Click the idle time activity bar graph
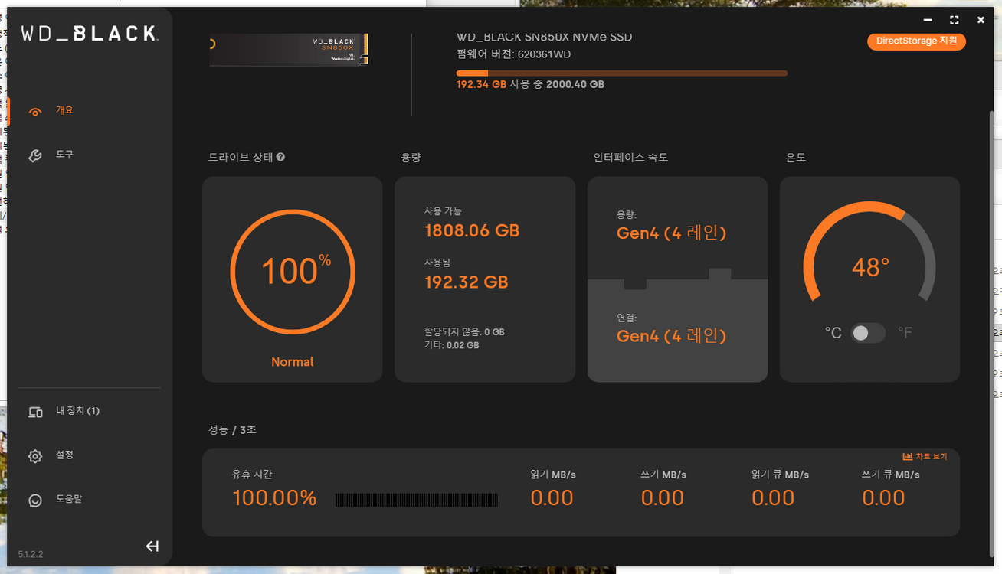Image resolution: width=1002 pixels, height=574 pixels. pos(417,500)
